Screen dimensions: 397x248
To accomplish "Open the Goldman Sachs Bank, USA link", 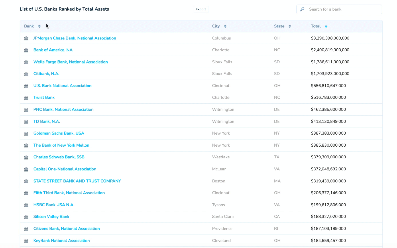I will 59,133.
